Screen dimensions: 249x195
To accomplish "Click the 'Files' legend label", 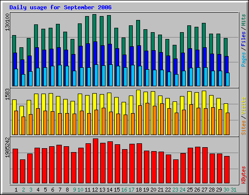I will click(243, 39).
